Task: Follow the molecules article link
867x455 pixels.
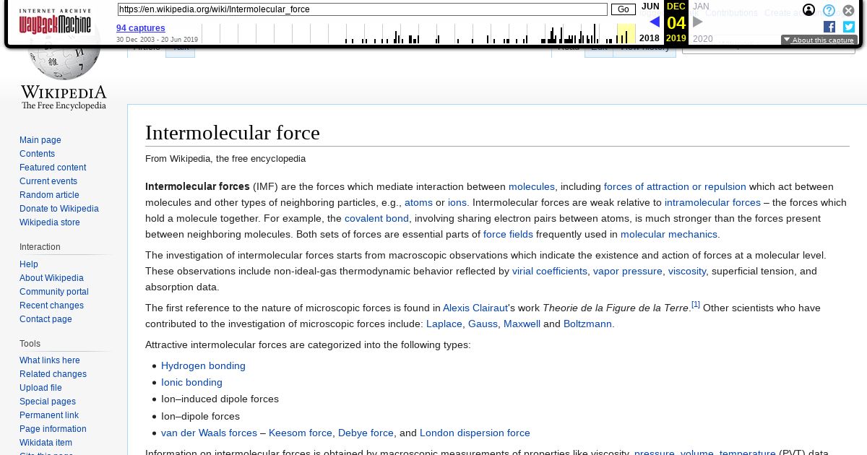Action: pos(532,186)
